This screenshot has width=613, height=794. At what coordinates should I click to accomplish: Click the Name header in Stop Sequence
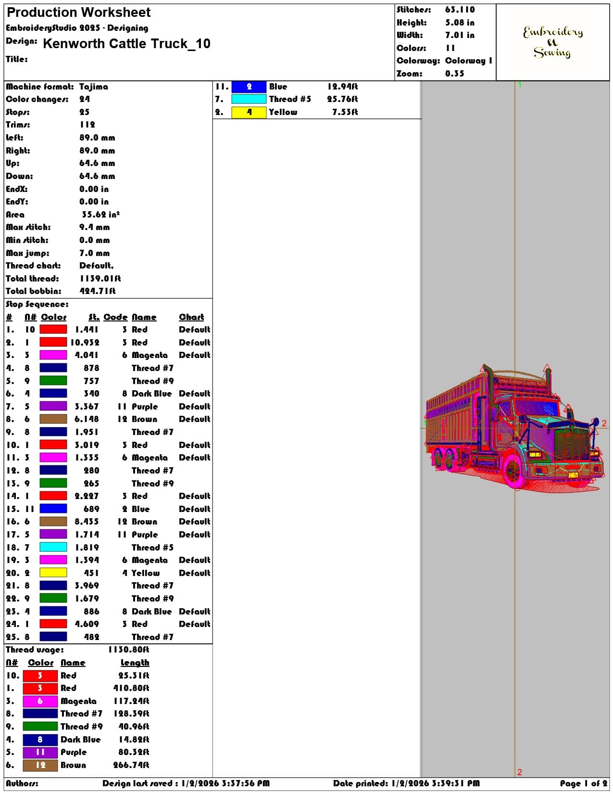(144, 317)
